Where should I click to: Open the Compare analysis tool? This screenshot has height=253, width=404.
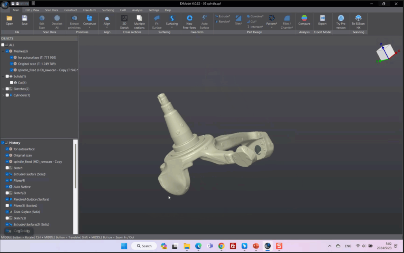pos(304,19)
